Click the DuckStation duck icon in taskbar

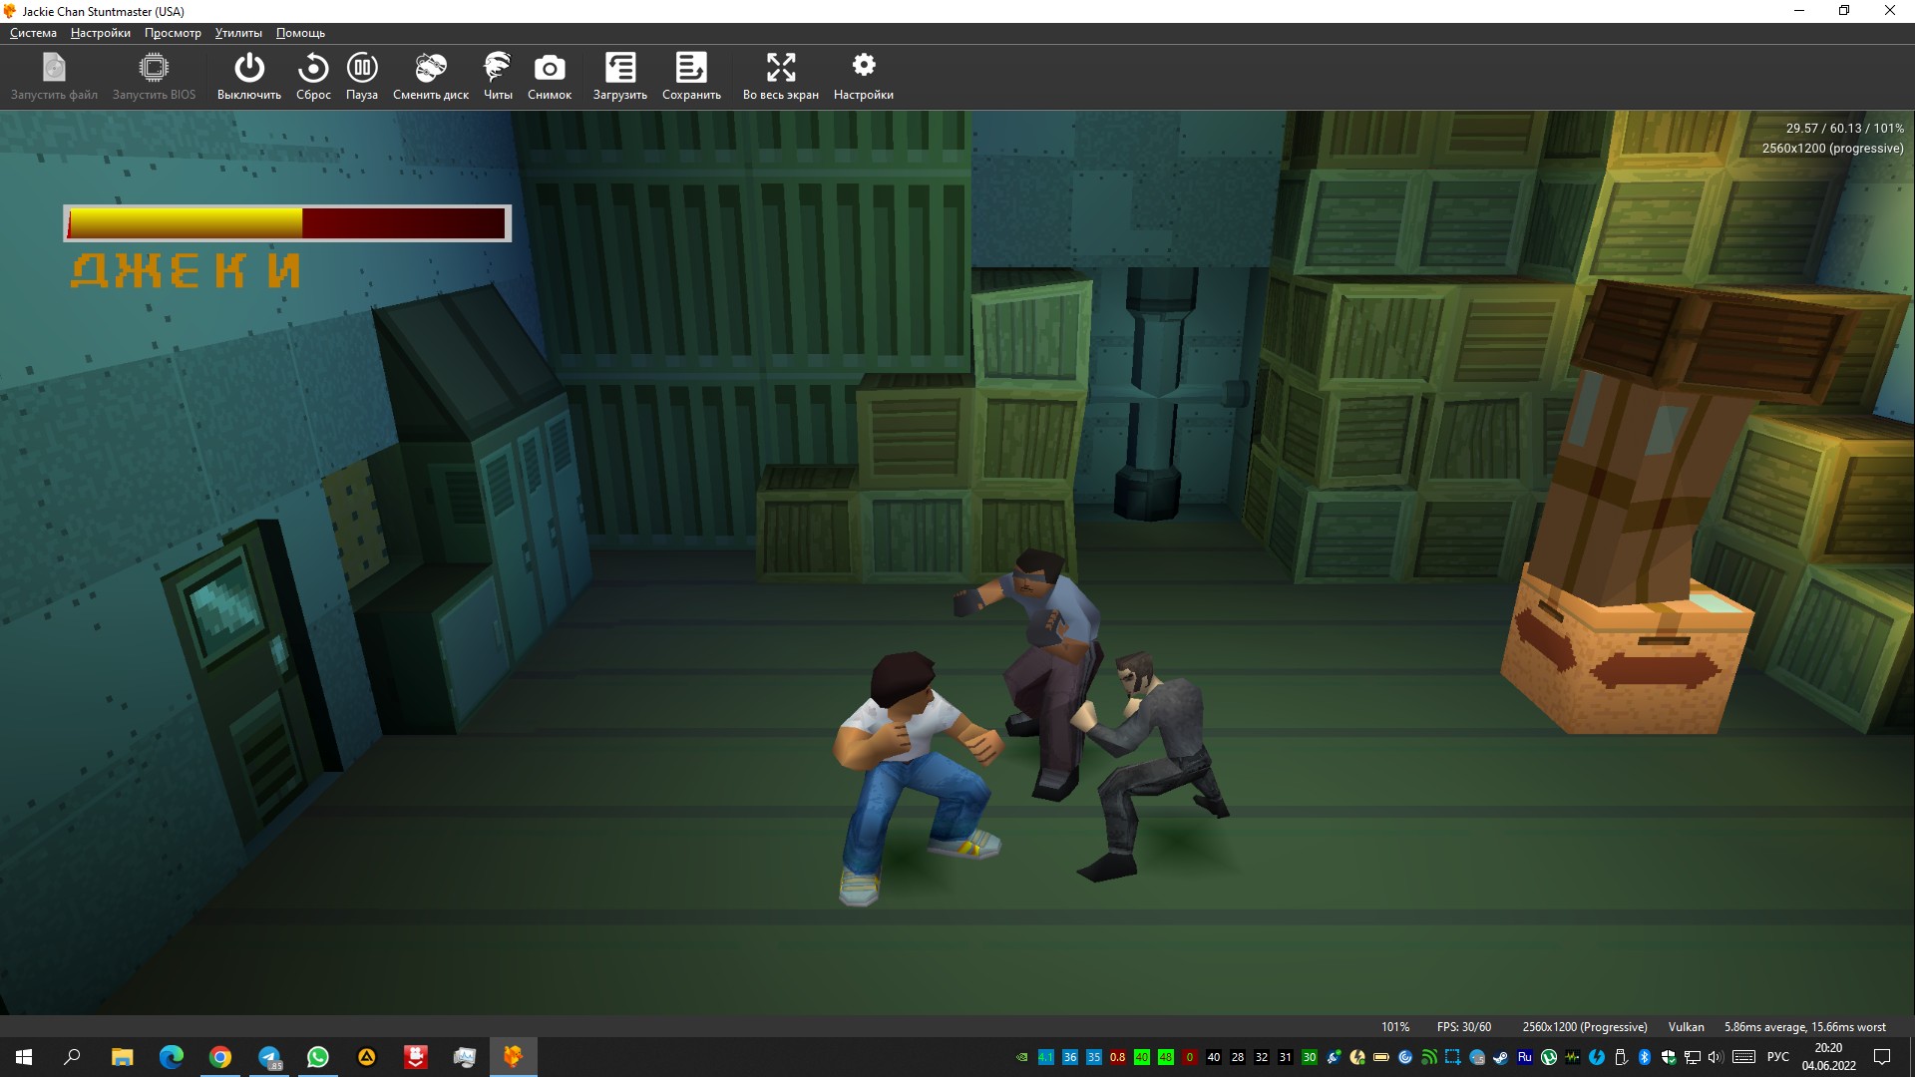click(x=514, y=1057)
